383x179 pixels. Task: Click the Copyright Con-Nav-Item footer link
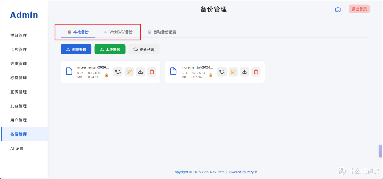215,172
